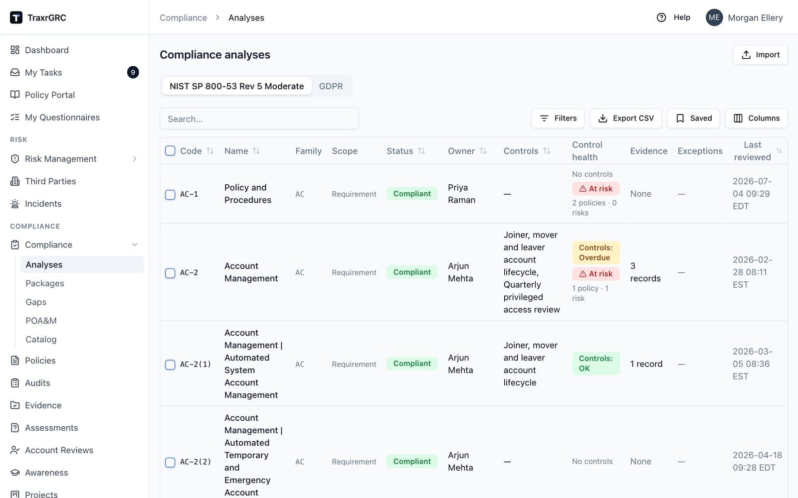Click the AC-1 At risk badge
This screenshot has width=798, height=498.
596,189
